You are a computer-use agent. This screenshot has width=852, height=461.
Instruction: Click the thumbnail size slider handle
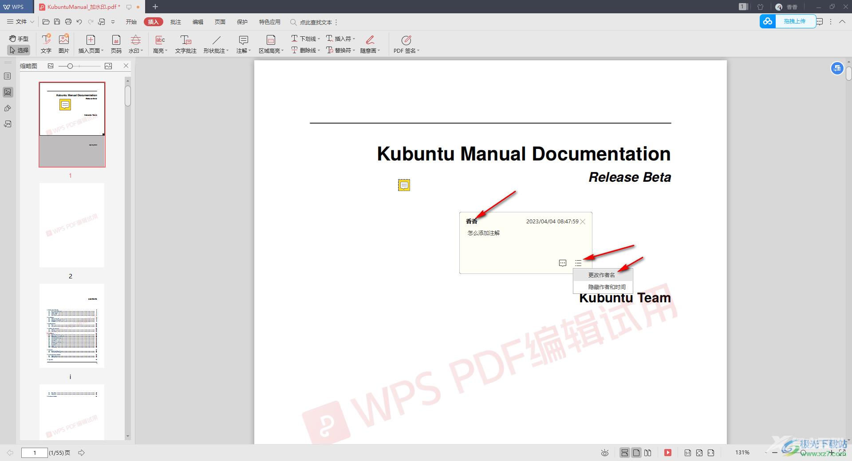pos(70,66)
